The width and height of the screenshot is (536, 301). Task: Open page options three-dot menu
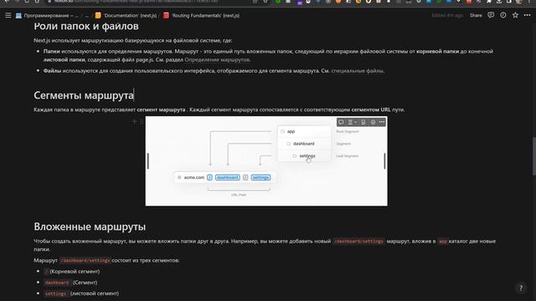click(527, 15)
